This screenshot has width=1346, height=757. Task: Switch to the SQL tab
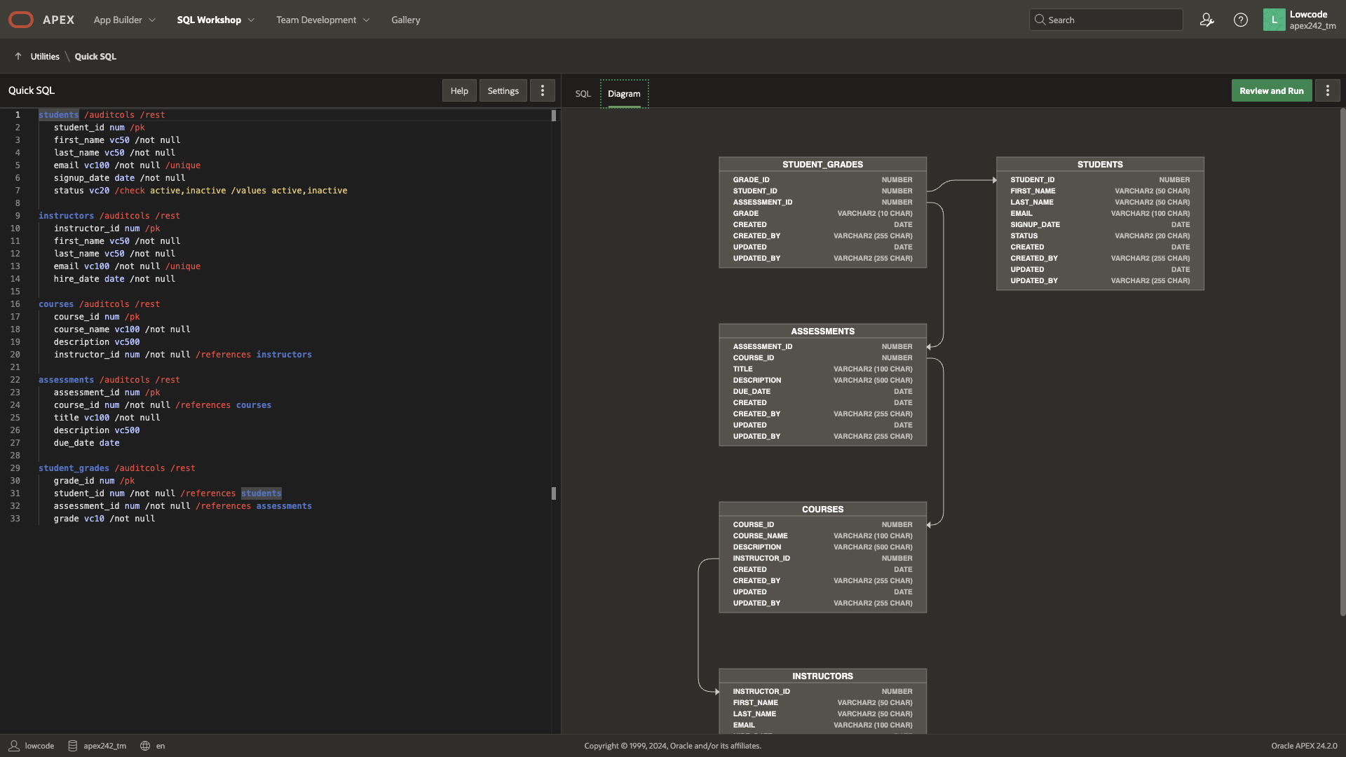point(583,93)
